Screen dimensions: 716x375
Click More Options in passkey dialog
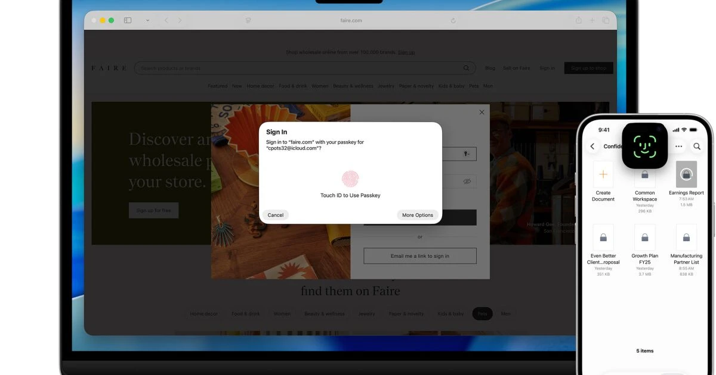(x=418, y=215)
